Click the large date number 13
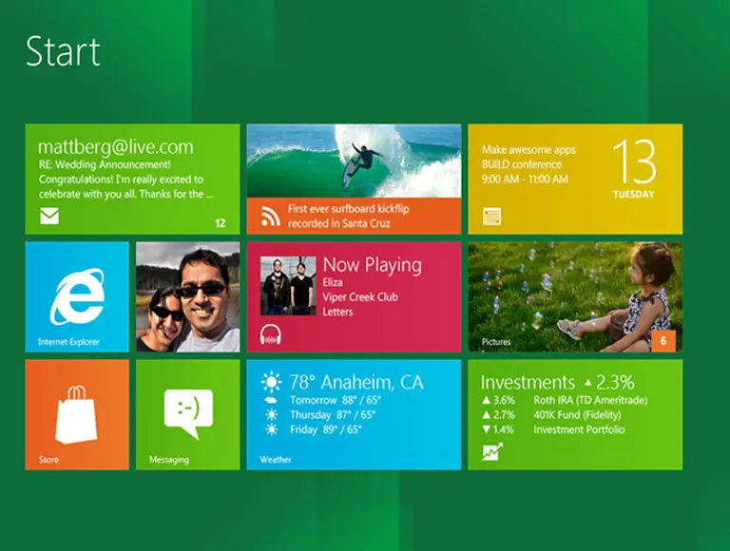Screen dimensions: 730x551 tap(634, 161)
